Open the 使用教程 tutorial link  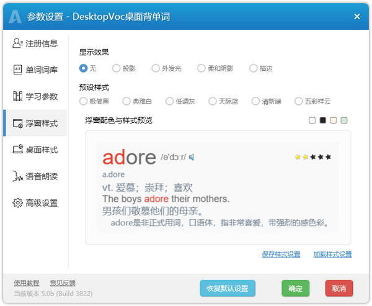26,282
